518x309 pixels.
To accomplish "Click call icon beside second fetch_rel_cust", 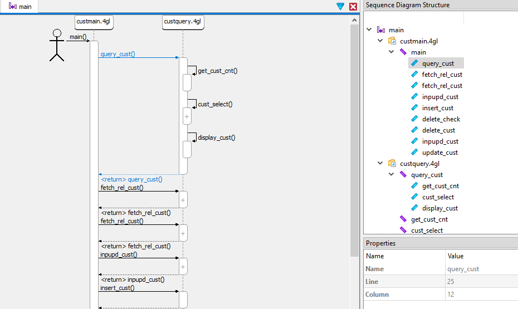I will click(x=414, y=85).
